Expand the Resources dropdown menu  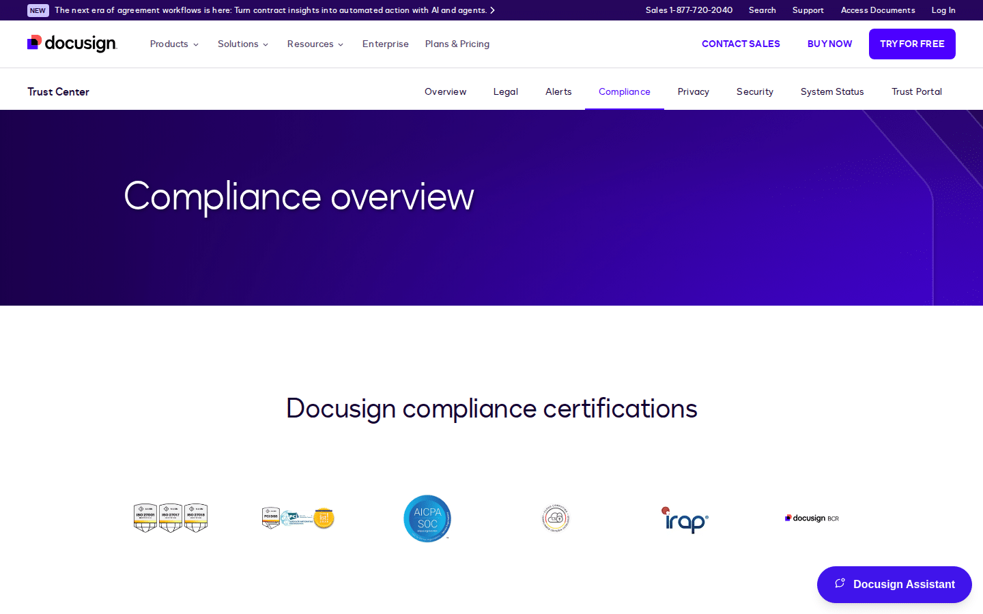315,44
